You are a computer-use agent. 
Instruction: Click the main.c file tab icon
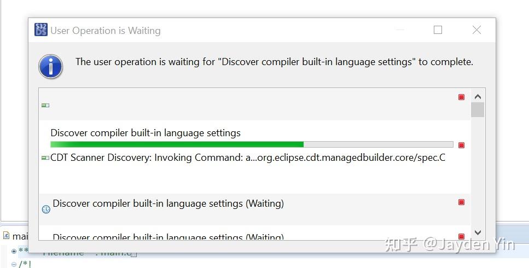(x=7, y=235)
